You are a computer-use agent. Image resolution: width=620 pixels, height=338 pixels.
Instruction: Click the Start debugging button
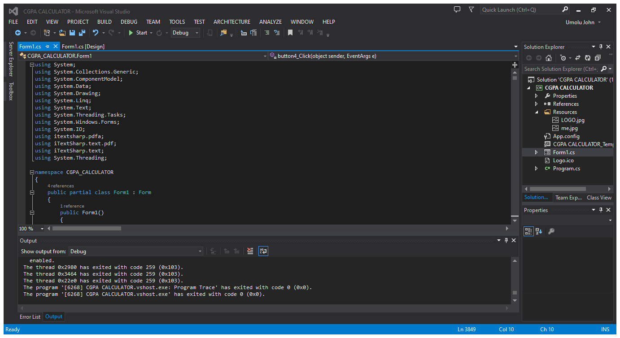click(136, 32)
